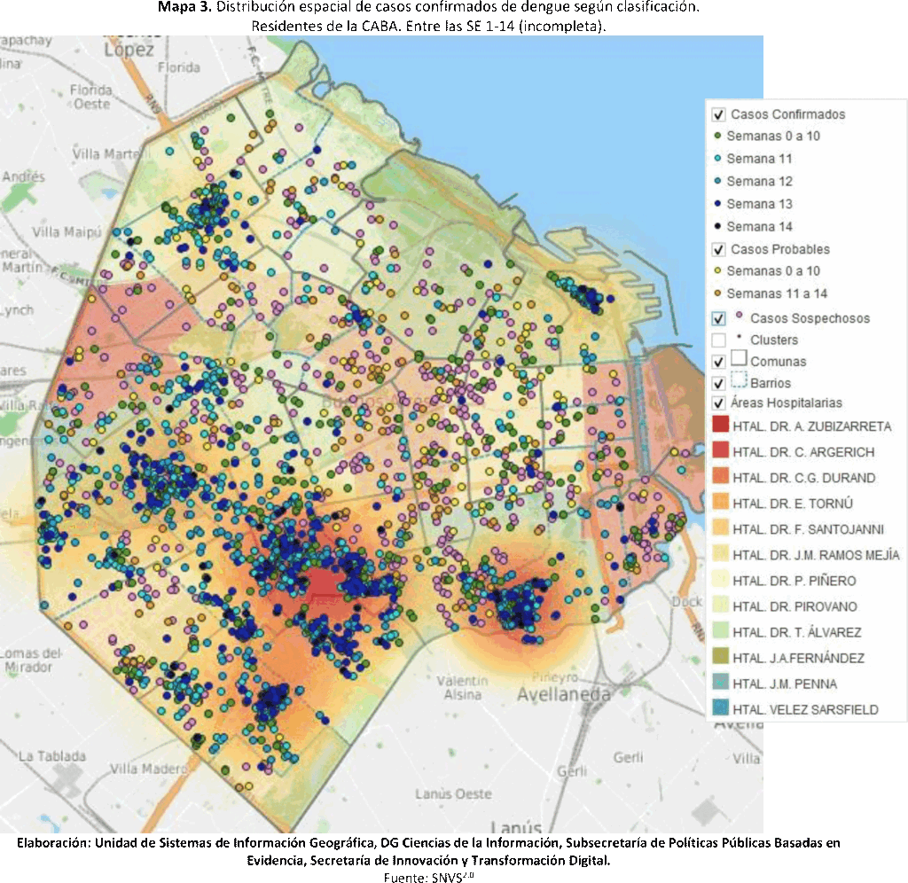Click the orange Semanas 11 a 14 dot
The image size is (908, 883).
coord(717,293)
